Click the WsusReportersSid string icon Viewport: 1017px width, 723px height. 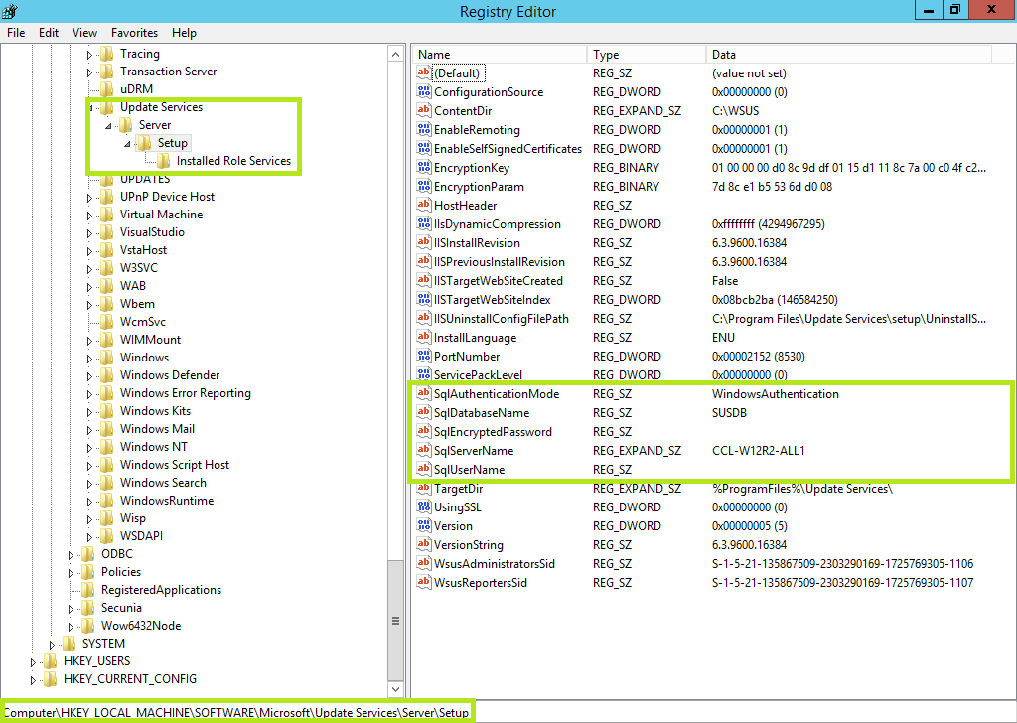tap(423, 582)
